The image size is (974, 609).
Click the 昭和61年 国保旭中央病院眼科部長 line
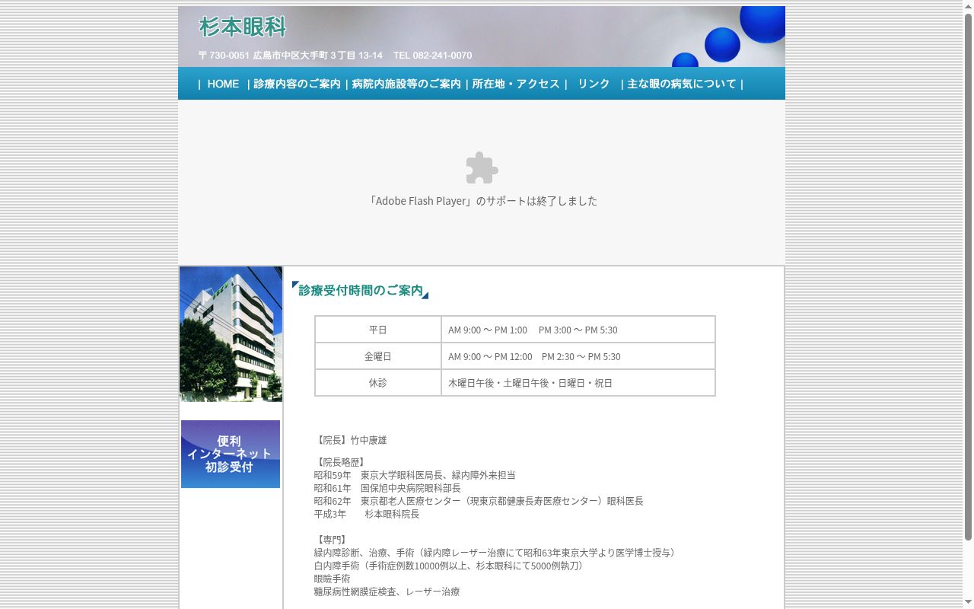(387, 488)
